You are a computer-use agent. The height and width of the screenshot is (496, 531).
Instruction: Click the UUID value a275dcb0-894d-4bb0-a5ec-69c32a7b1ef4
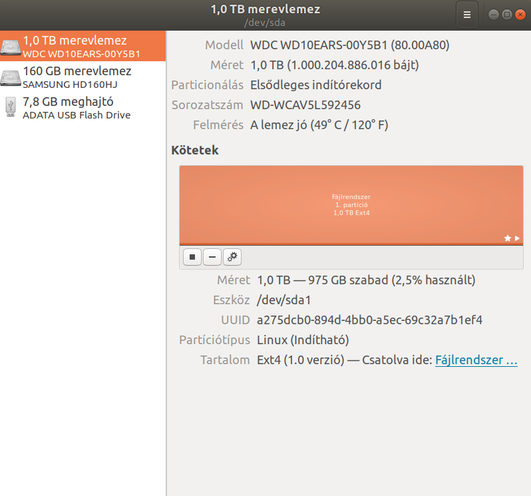(x=369, y=320)
